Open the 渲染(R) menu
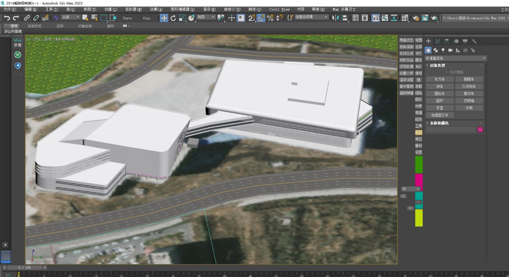The image size is (509, 277). [209, 9]
